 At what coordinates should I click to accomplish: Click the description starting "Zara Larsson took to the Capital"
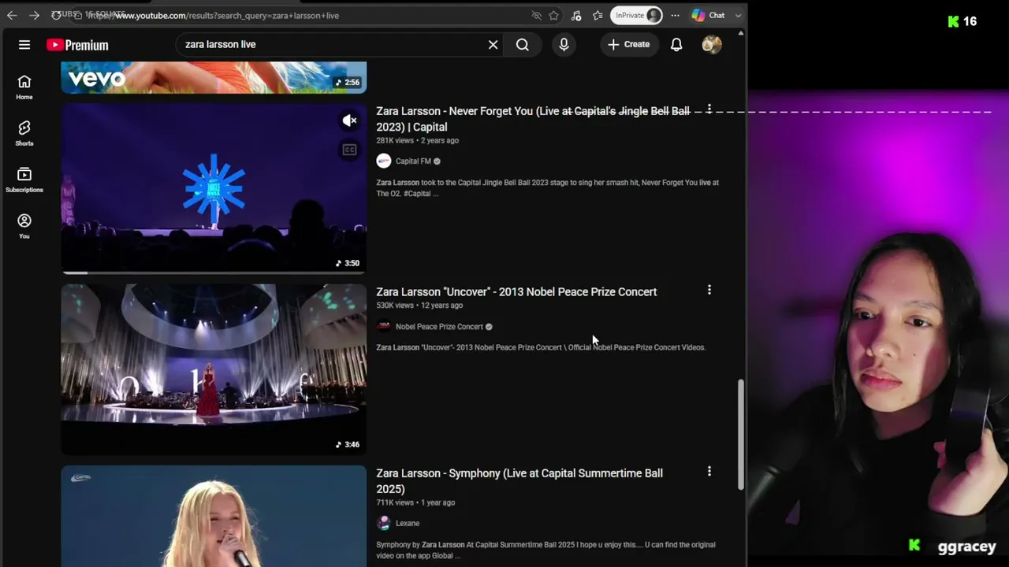[x=548, y=188]
